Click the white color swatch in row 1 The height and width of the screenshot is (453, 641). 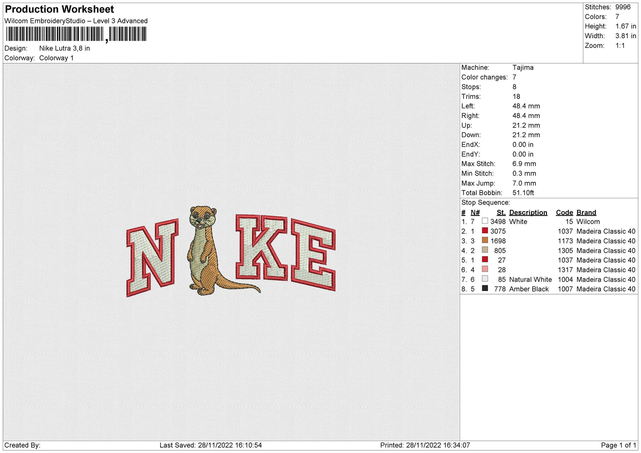[485, 221]
